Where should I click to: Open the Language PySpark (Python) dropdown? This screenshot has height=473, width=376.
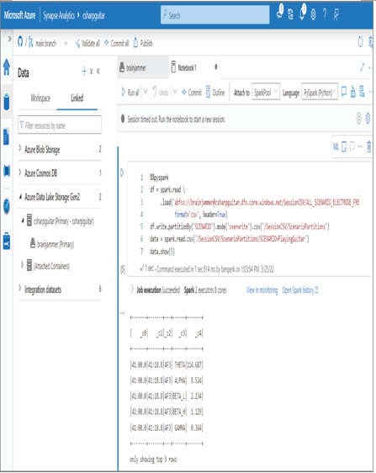320,92
